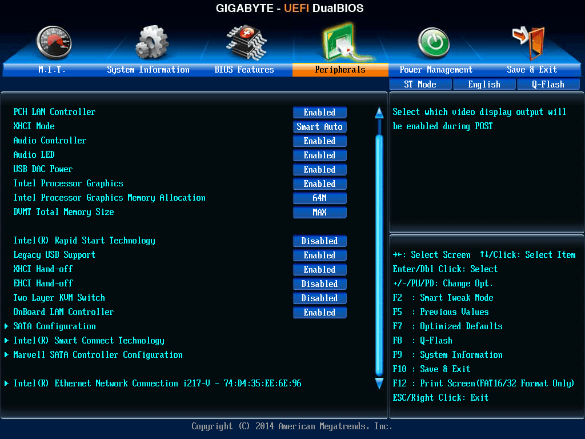Screen dimensions: 585x439
Task: Click the System Information gears icon
Action: tap(152, 42)
